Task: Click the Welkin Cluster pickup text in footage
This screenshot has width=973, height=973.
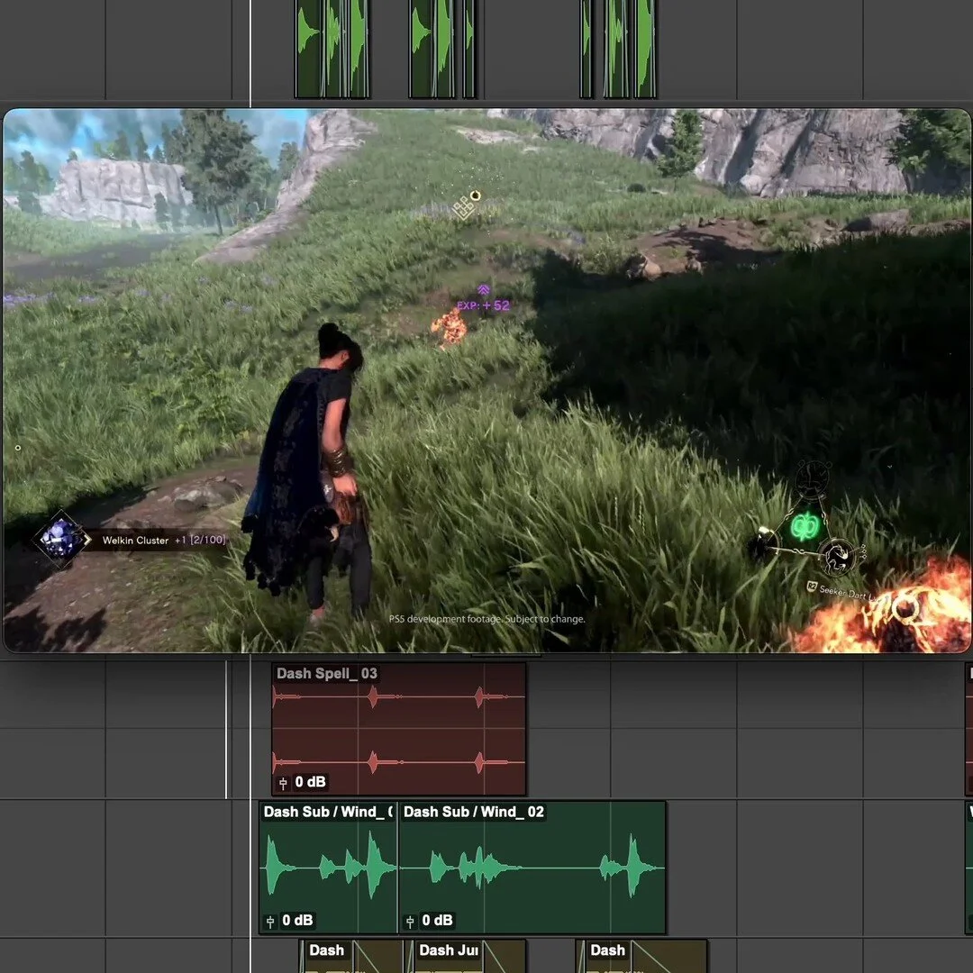Action: (164, 541)
